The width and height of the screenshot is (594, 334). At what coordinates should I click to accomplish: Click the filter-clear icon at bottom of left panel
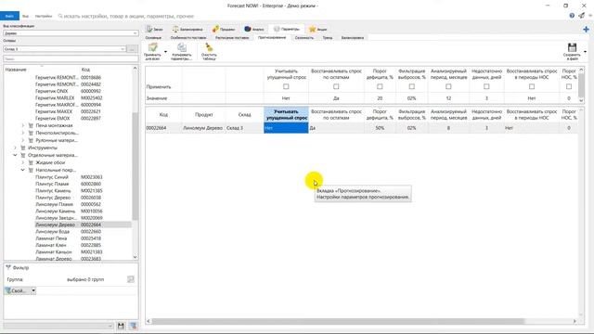pos(133,326)
